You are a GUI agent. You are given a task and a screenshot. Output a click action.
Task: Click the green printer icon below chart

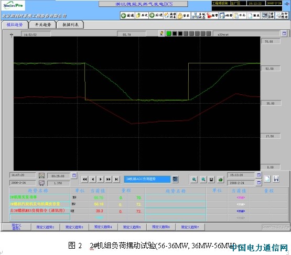(220, 180)
